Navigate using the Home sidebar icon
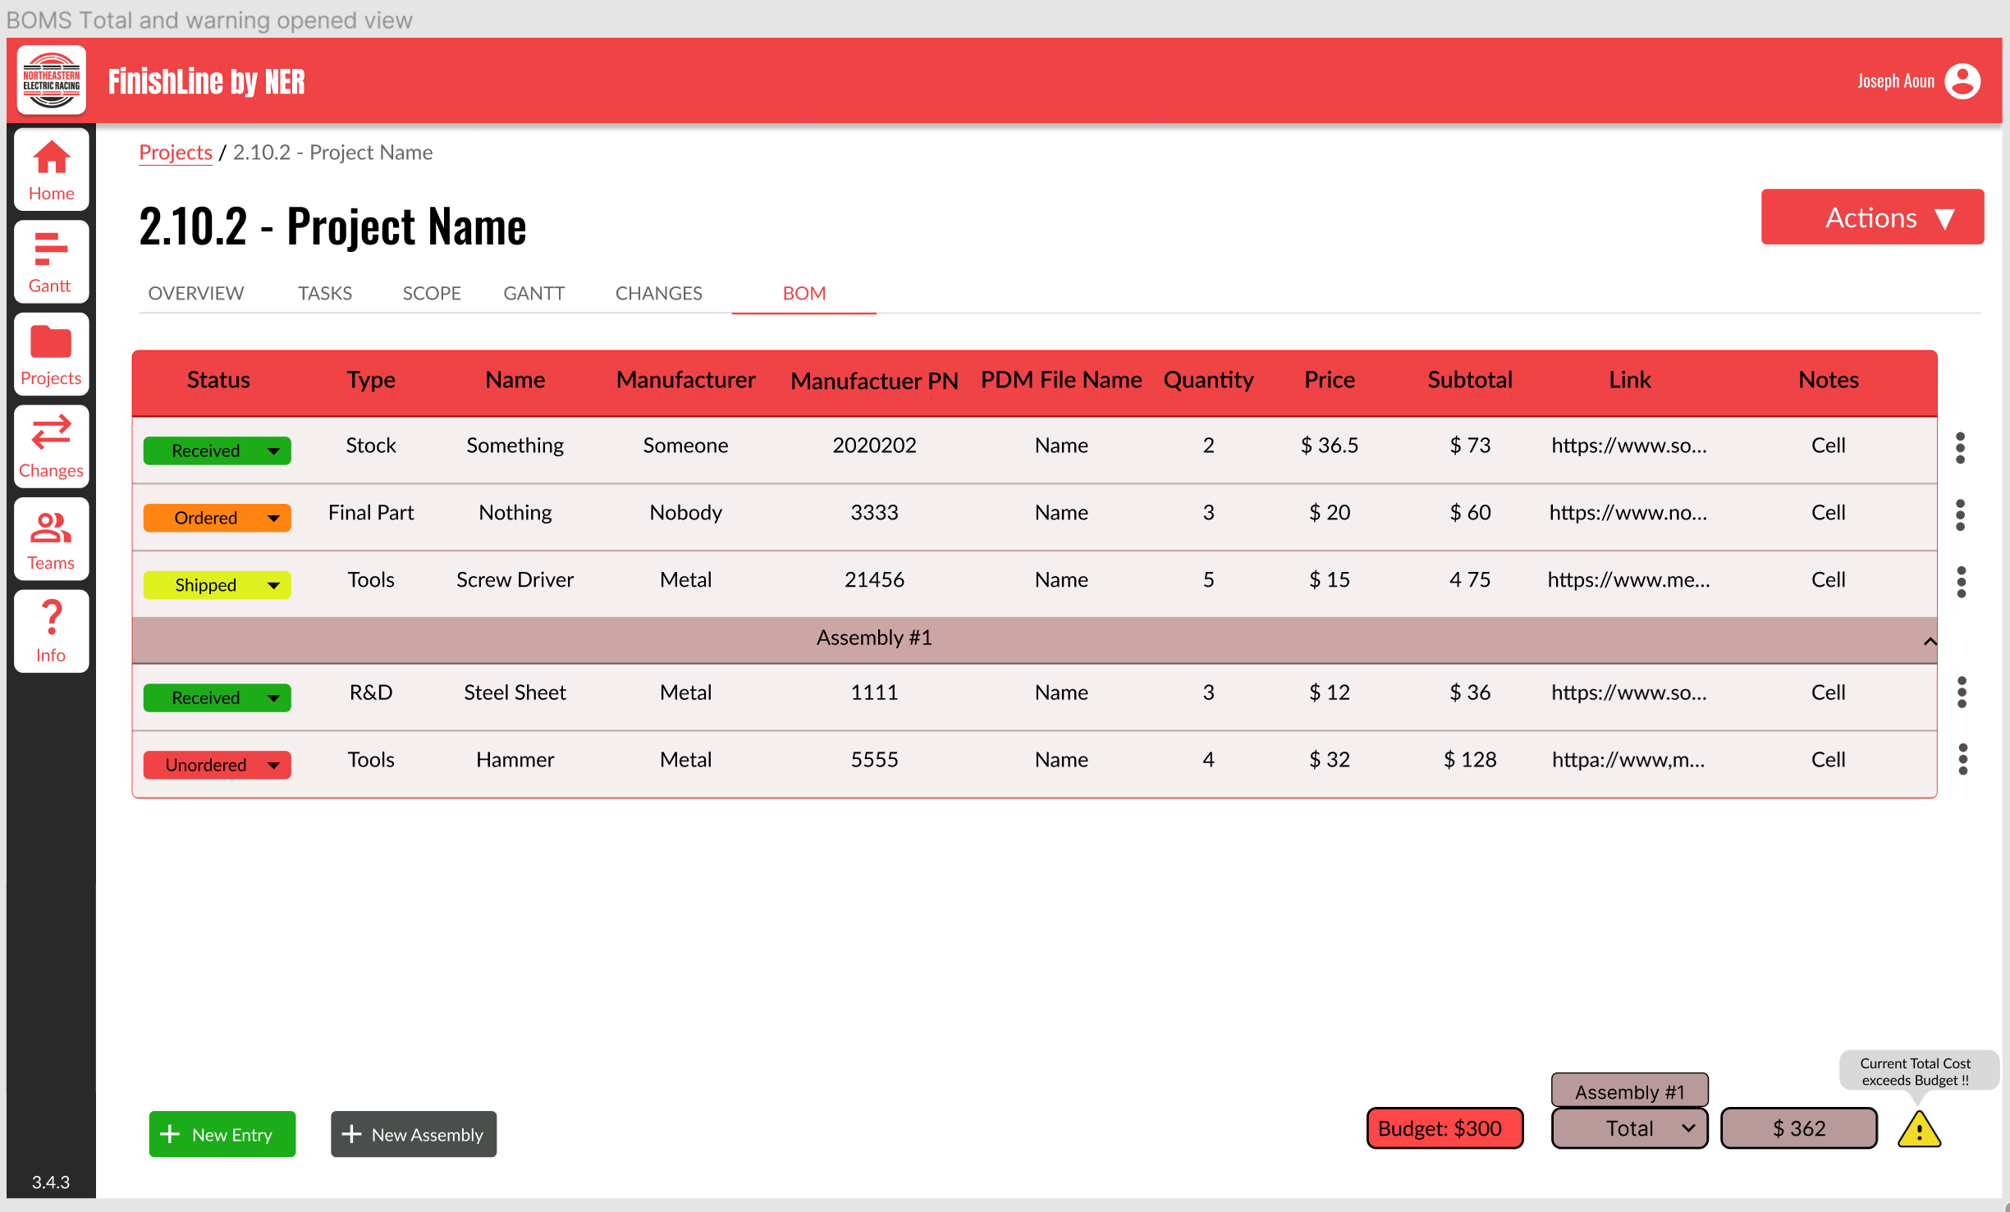This screenshot has width=2010, height=1212. pos(51,168)
